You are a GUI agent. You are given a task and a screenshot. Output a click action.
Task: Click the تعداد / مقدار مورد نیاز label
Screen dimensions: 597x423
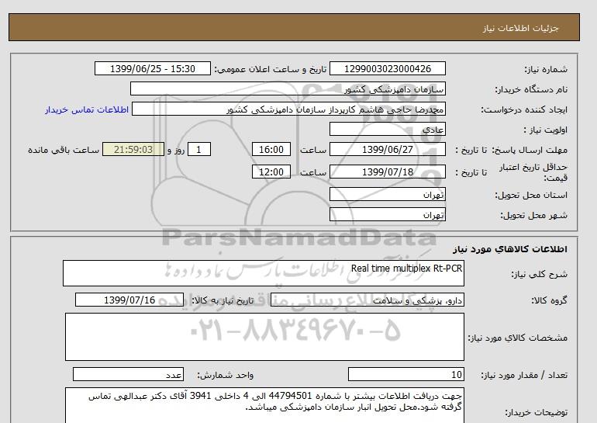click(524, 375)
